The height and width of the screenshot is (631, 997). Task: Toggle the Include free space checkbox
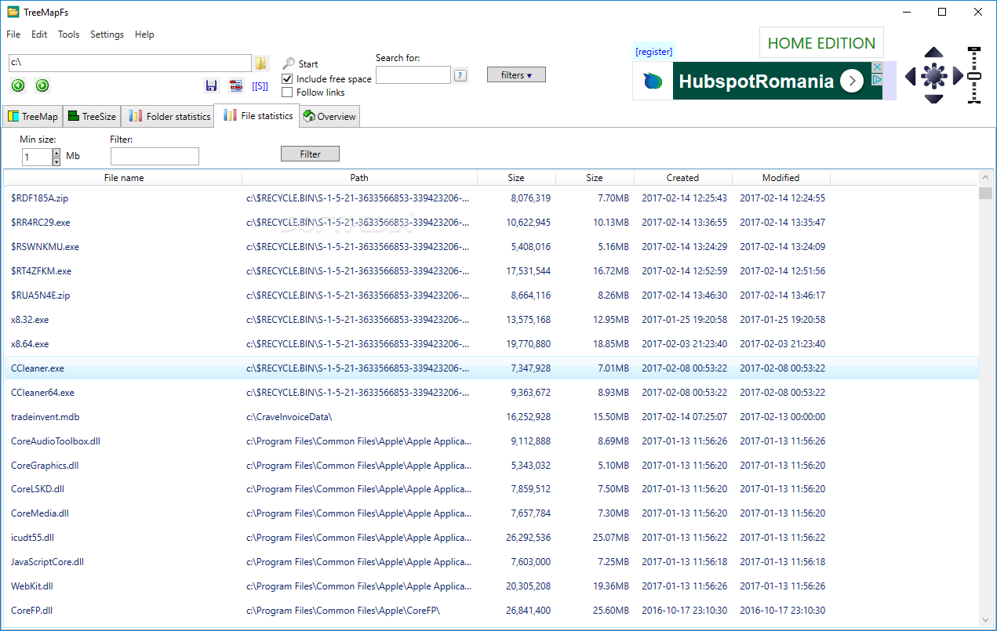287,79
